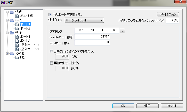Click the 情報 folder label
Image resolution: width=187 pixels, height=112 pixels.
point(19,12)
